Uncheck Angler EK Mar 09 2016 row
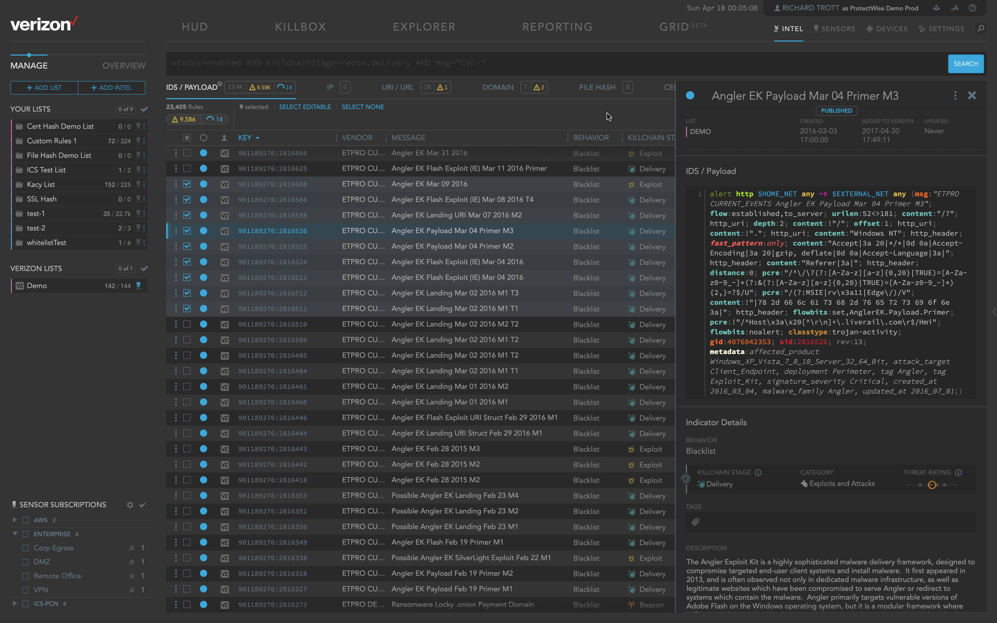Image resolution: width=997 pixels, height=623 pixels. (x=187, y=184)
